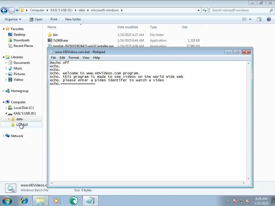Select microsoft-windows breadcrumb segment

point(105,10)
